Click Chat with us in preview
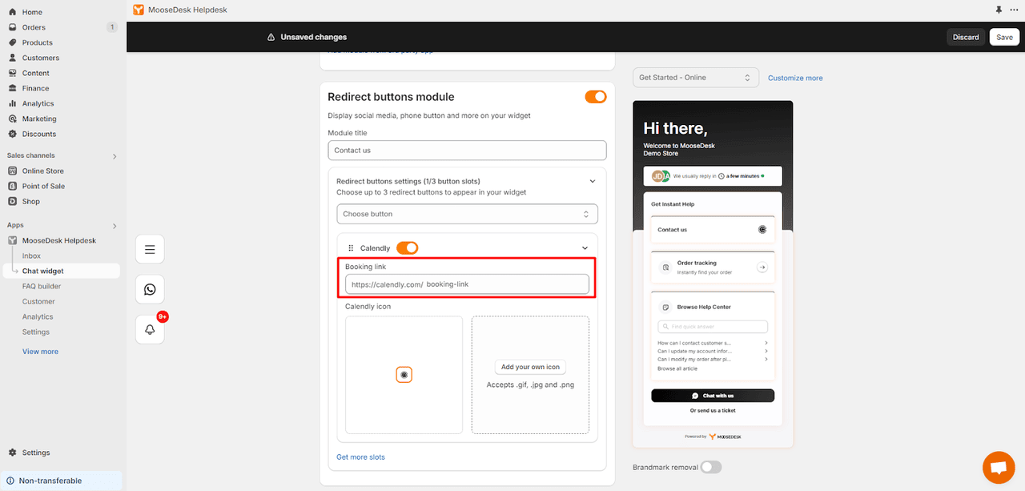This screenshot has height=491, width=1025. pyautogui.click(x=713, y=396)
